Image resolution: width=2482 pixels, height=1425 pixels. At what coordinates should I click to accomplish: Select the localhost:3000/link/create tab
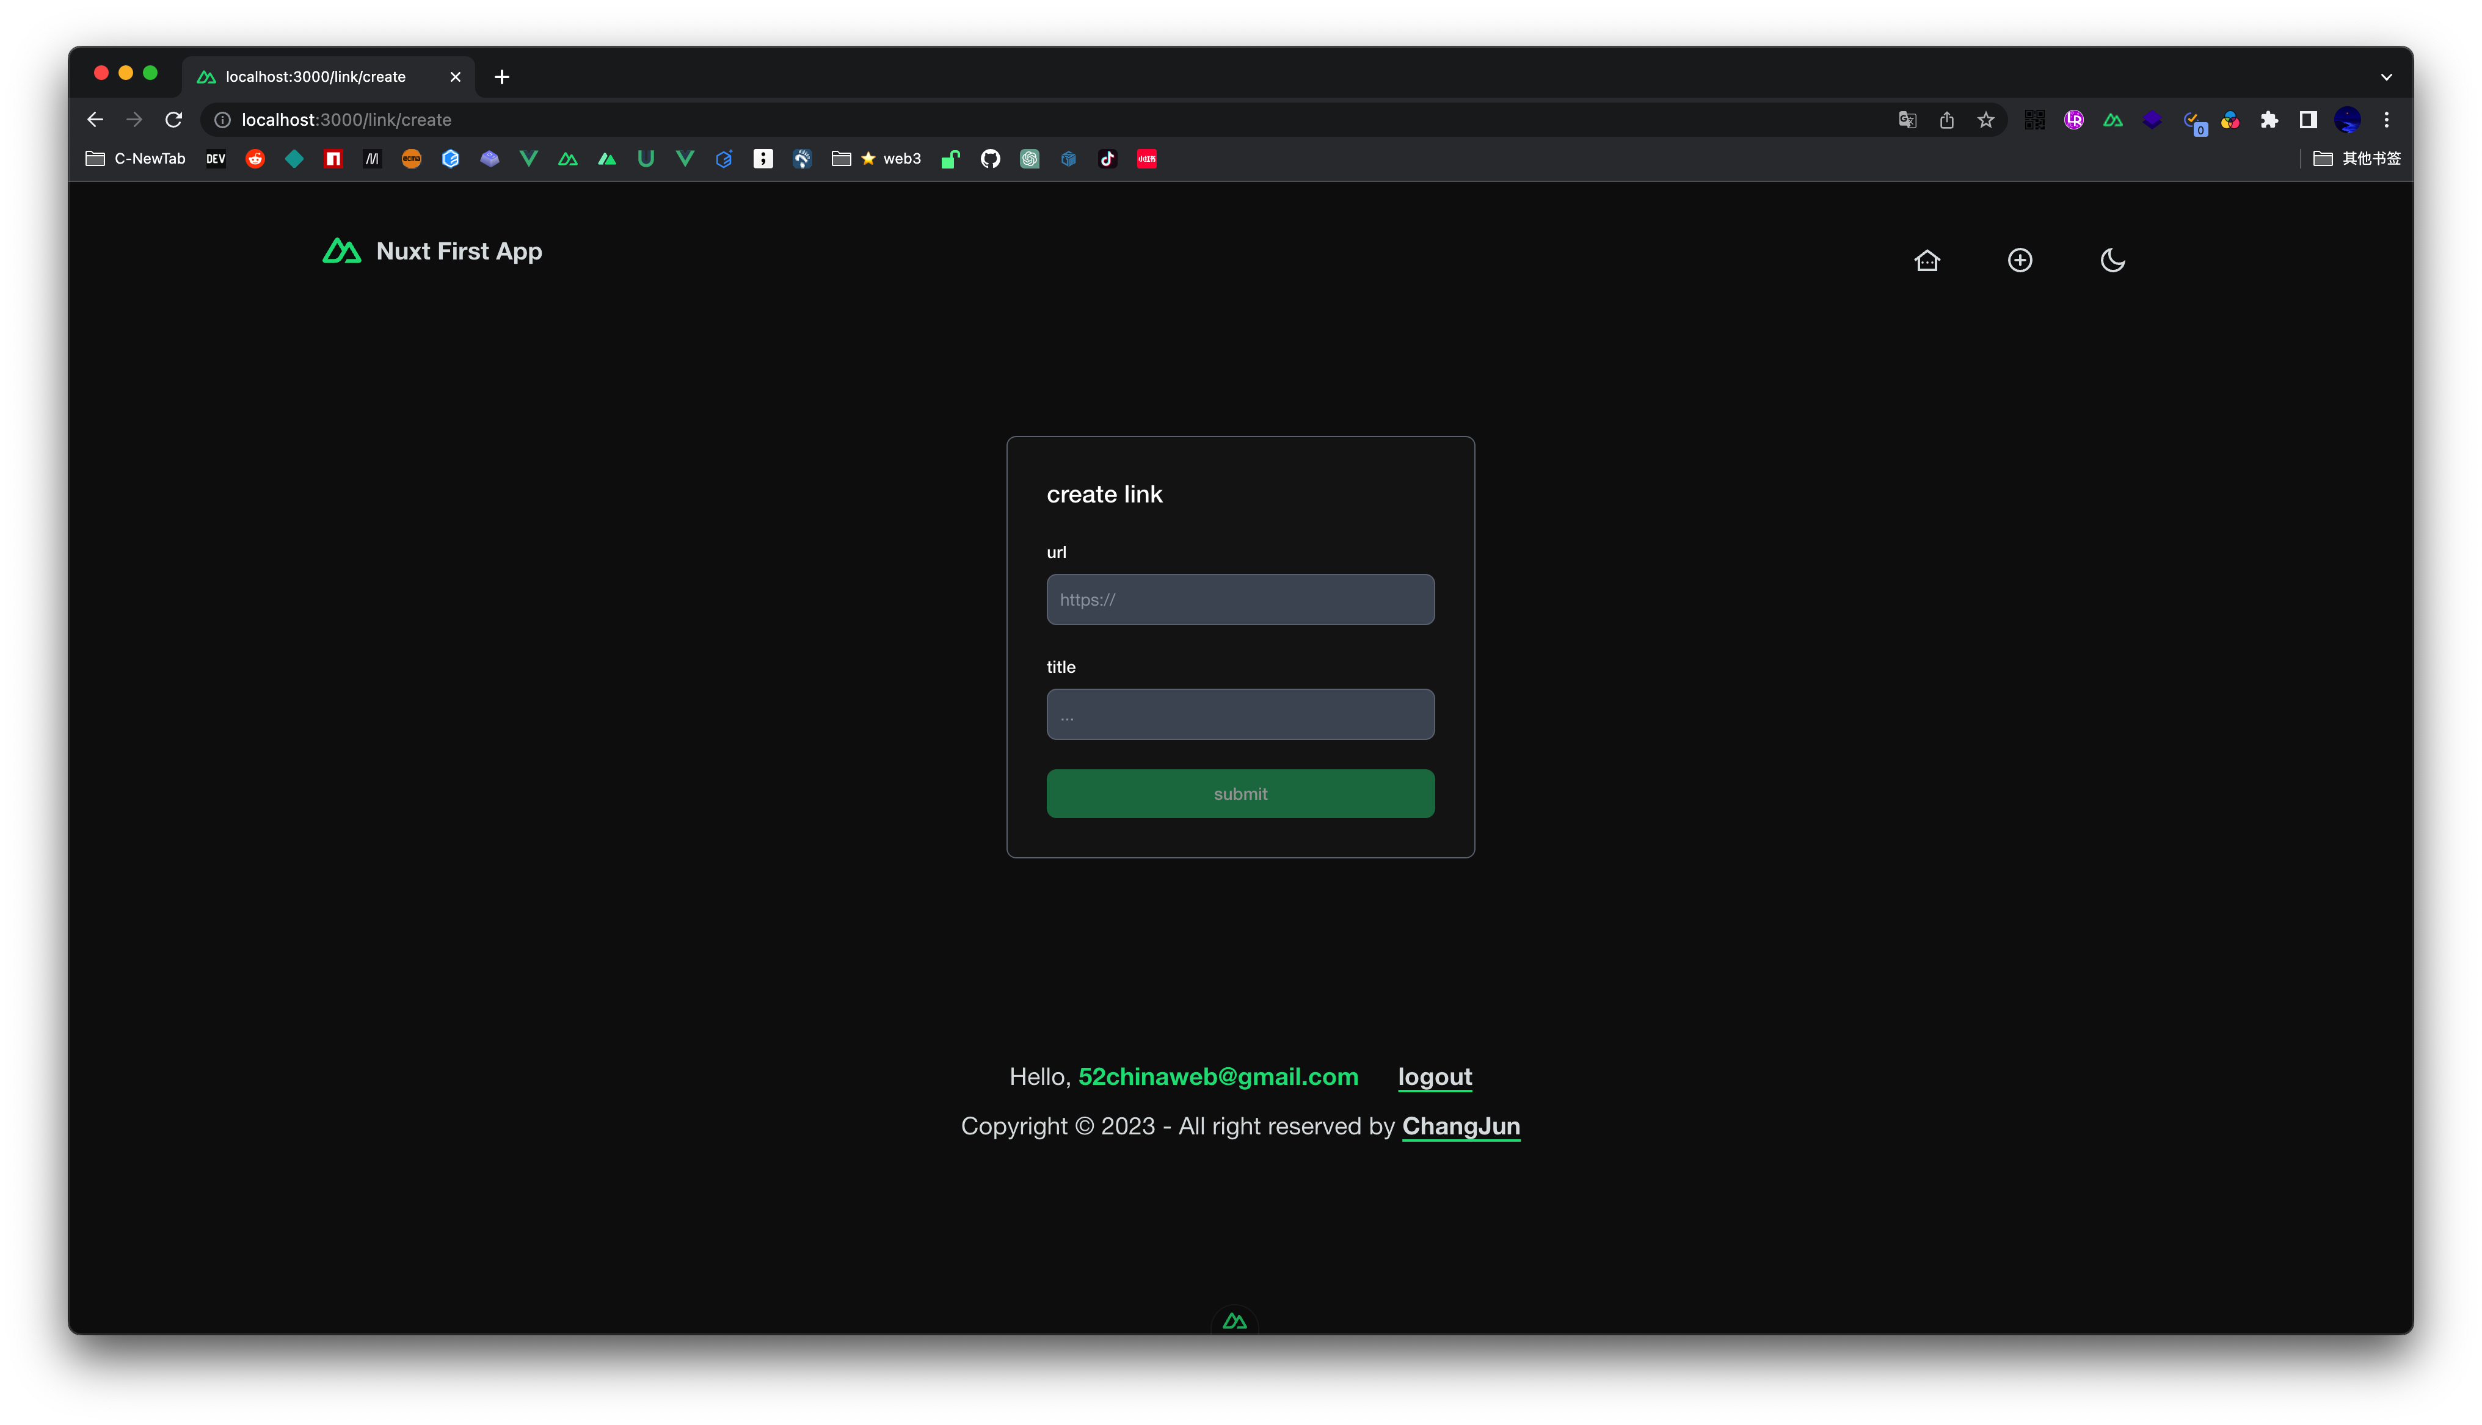[315, 76]
